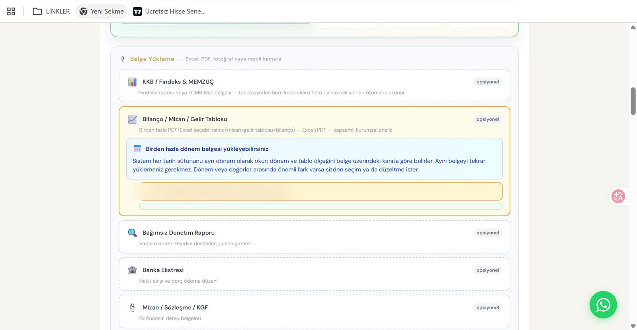
Task: Click the Varsa mali veri teyidini destekler text
Action: tap(195, 244)
